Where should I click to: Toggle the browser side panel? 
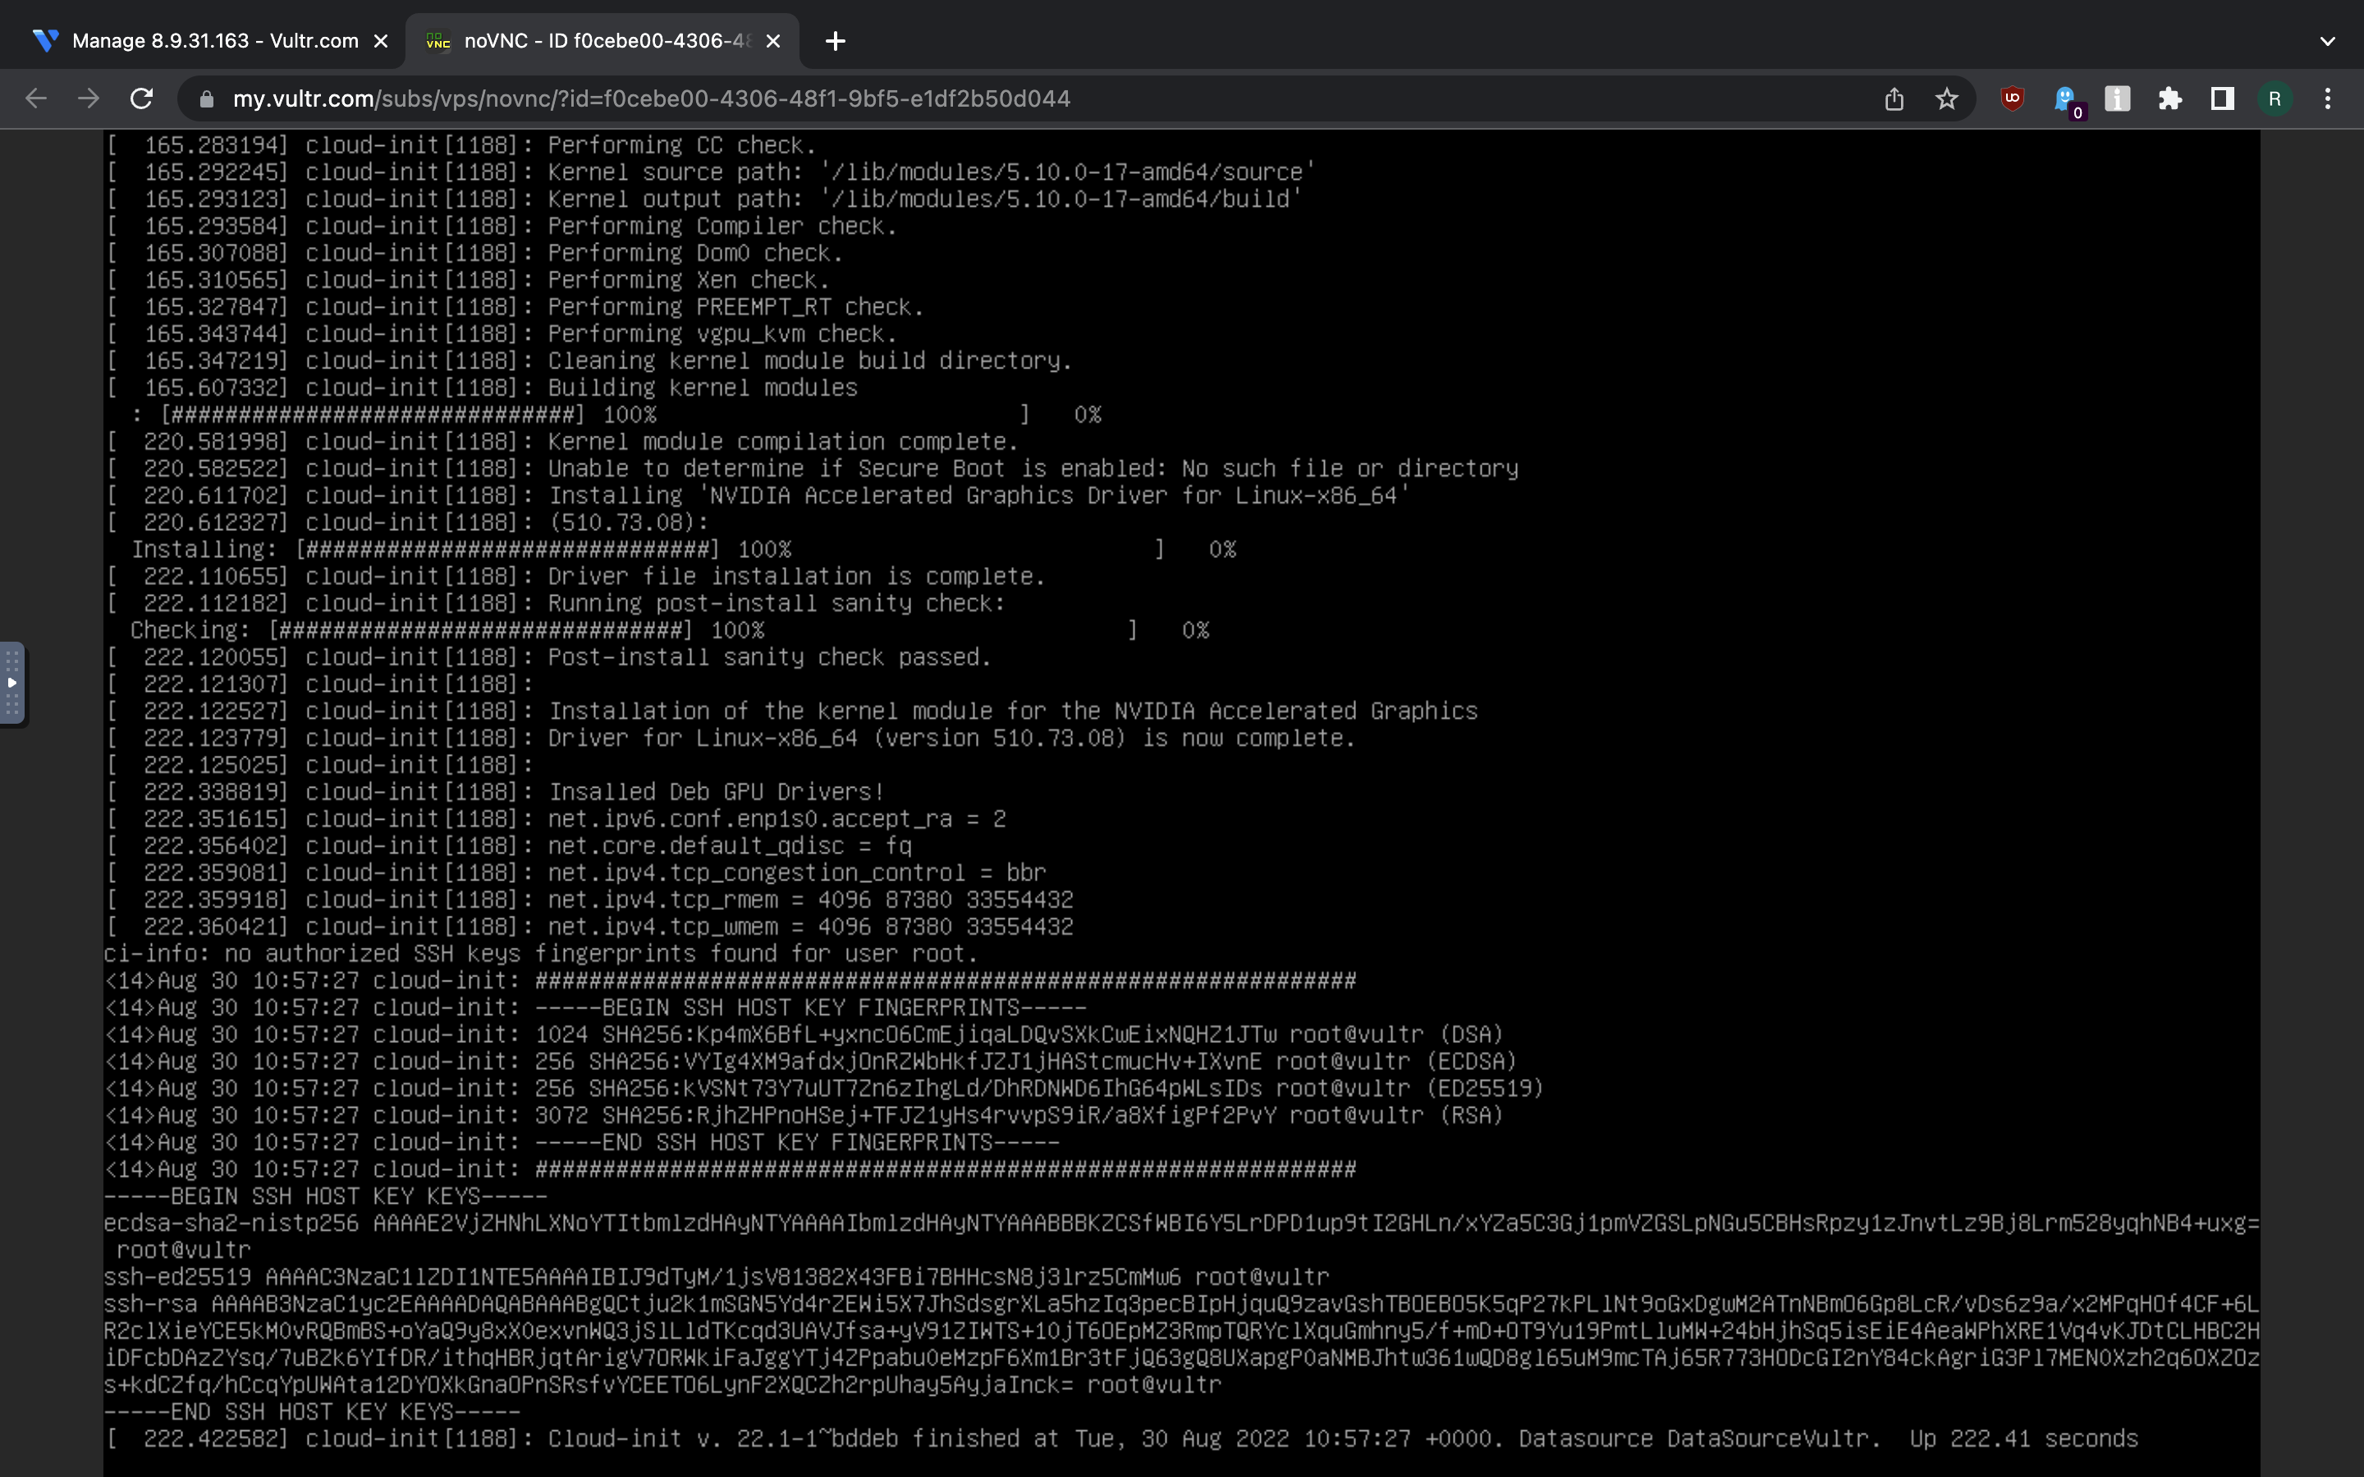2222,98
